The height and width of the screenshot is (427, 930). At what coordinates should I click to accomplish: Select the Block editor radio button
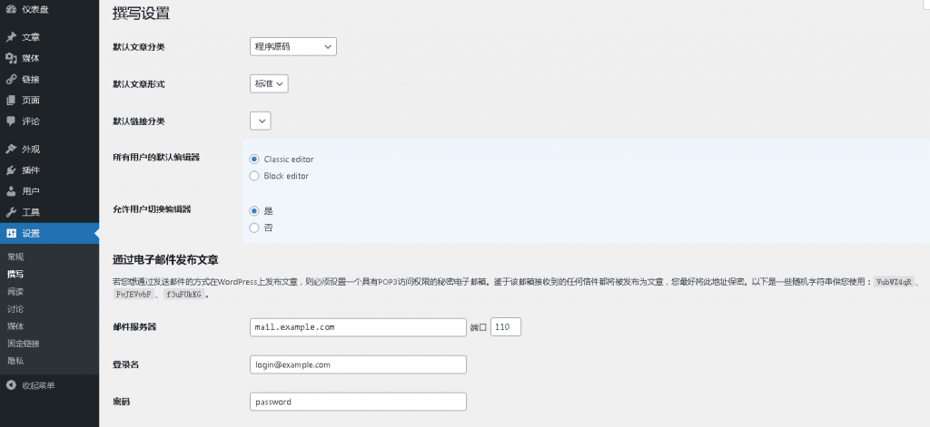pos(254,176)
